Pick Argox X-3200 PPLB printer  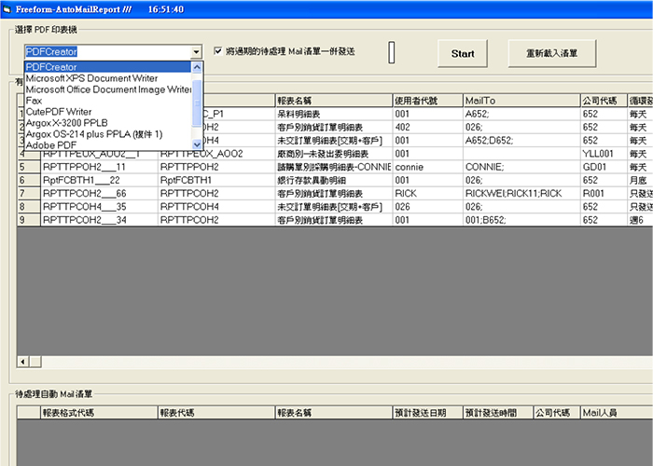pos(108,123)
